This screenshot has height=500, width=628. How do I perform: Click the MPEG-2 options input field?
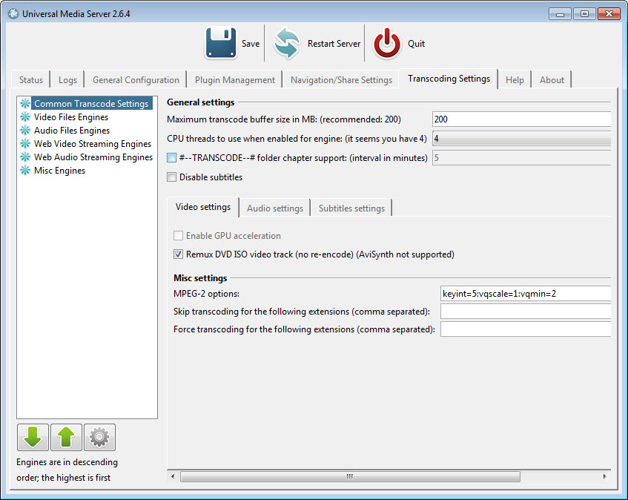(x=526, y=294)
